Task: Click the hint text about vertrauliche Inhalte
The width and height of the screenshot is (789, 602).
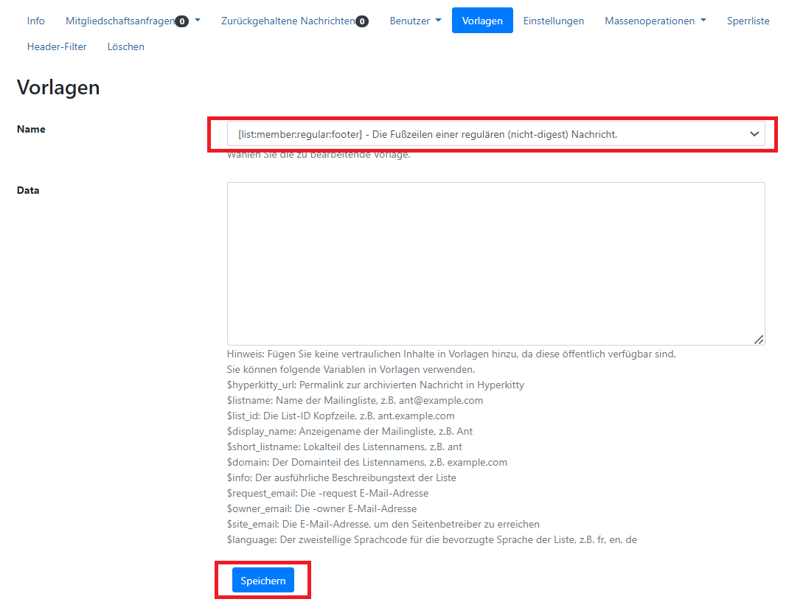Action: click(451, 354)
